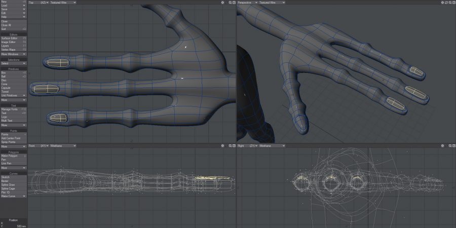This screenshot has height=228, width=456.
Task: Click the zoom magnifier in the Perspective viewport
Action: 449,3
